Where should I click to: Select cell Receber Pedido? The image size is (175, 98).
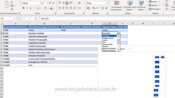click(44, 33)
